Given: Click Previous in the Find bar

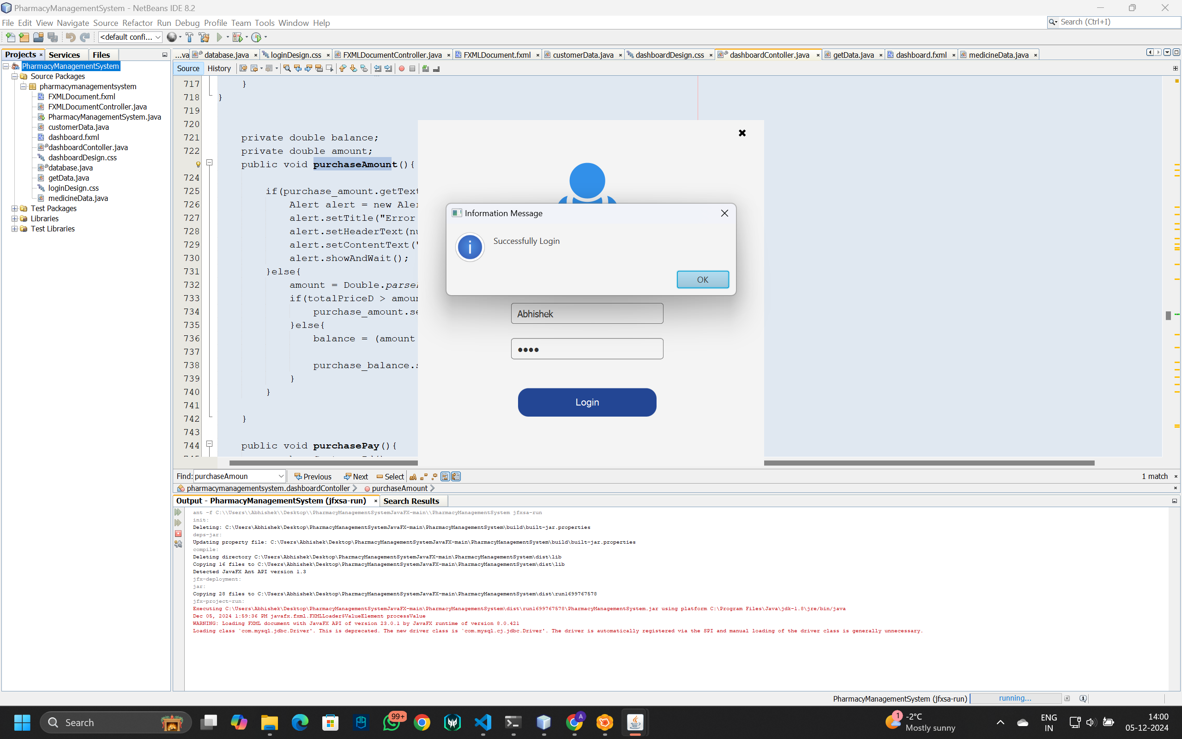Looking at the screenshot, I should tap(313, 477).
